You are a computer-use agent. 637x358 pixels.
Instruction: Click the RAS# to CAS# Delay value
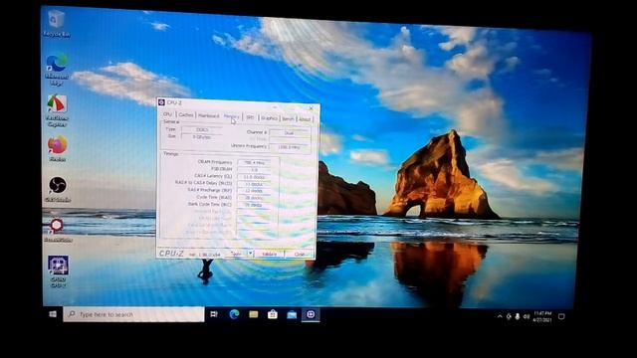254,184
